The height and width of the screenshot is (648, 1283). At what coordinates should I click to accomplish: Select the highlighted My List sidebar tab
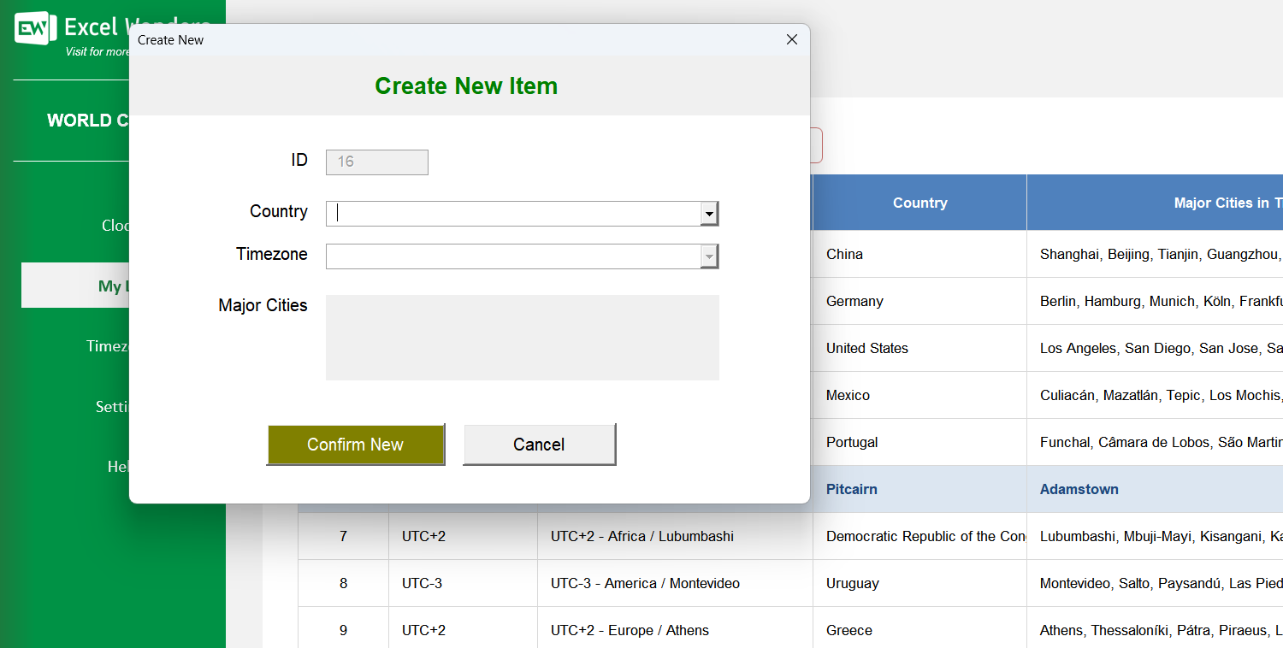[x=113, y=286]
